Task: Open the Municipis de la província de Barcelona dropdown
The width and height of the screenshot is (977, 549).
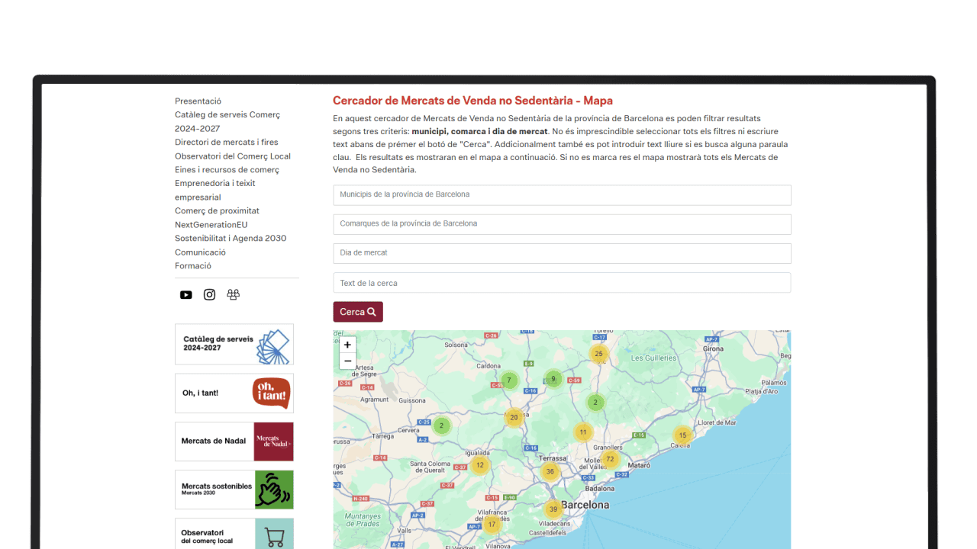Action: pos(562,195)
